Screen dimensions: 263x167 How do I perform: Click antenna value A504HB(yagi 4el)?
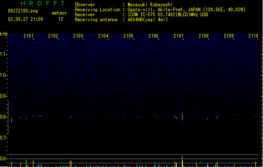(x=148, y=20)
